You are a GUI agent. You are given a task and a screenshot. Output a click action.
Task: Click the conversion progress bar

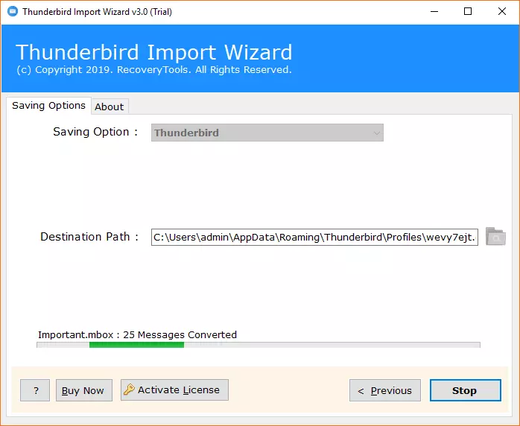pos(258,345)
